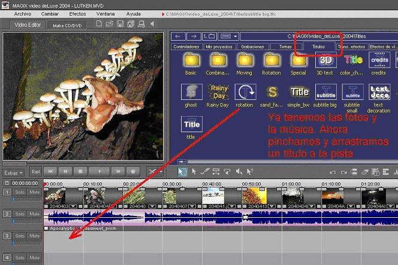Select the text decoration preset

(379, 92)
